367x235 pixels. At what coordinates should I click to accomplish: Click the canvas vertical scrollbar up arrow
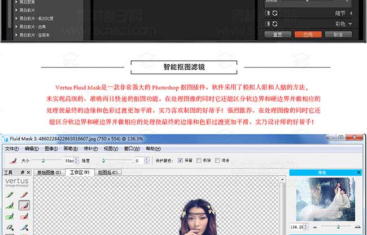point(282,179)
